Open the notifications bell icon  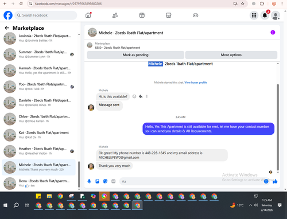point(265,15)
